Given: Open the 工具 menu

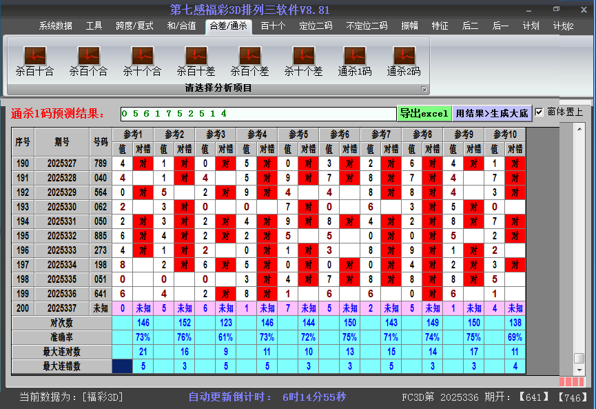Looking at the screenshot, I should click(x=94, y=28).
